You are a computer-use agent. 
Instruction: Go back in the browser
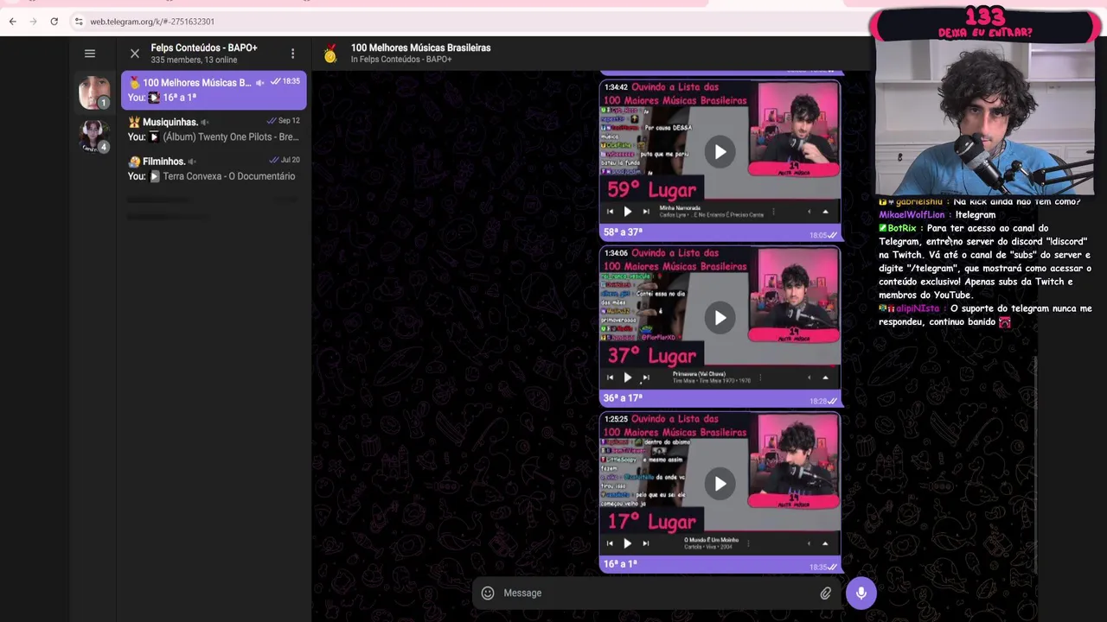[x=13, y=21]
